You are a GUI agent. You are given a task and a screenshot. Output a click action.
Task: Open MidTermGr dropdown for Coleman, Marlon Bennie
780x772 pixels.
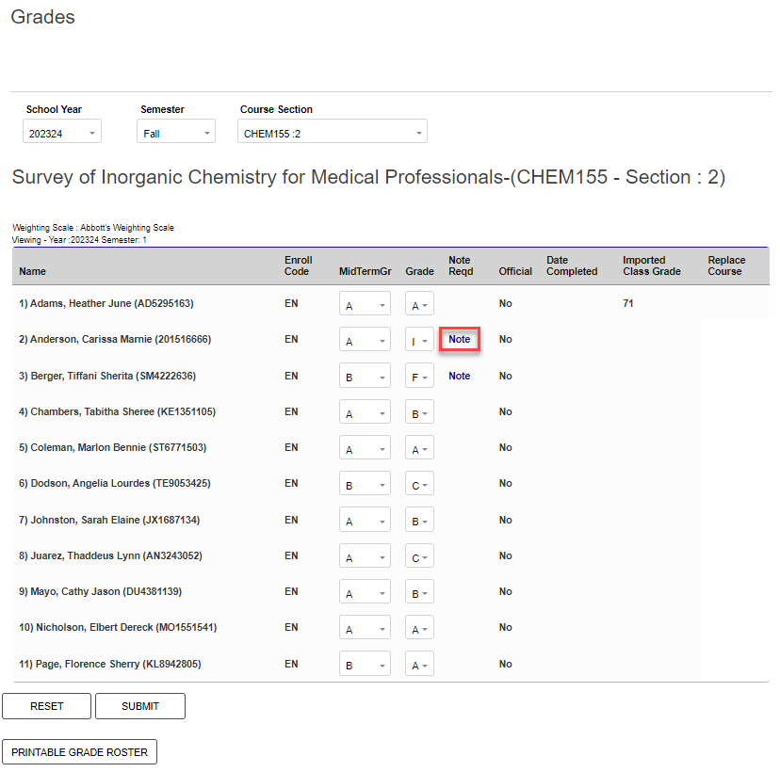[365, 448]
